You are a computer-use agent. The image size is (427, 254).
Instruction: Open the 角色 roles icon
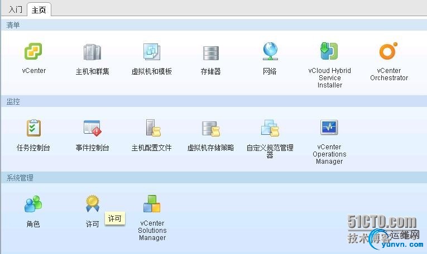click(x=33, y=204)
